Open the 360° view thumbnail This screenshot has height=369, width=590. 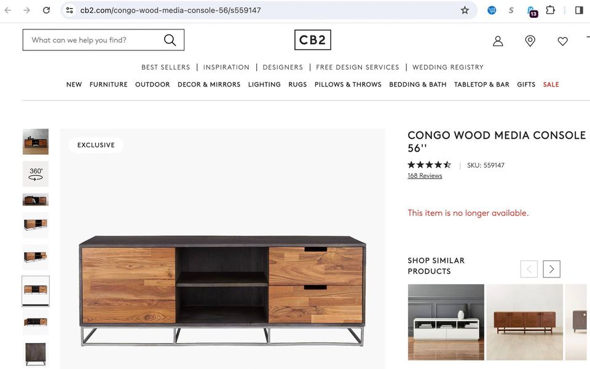click(36, 174)
